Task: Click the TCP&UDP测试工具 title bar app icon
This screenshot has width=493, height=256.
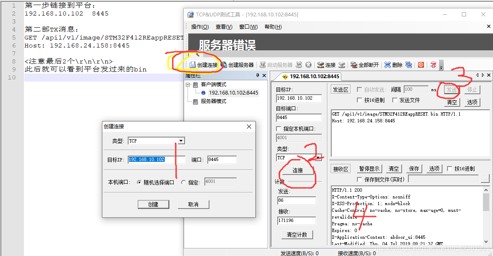Action: click(190, 14)
